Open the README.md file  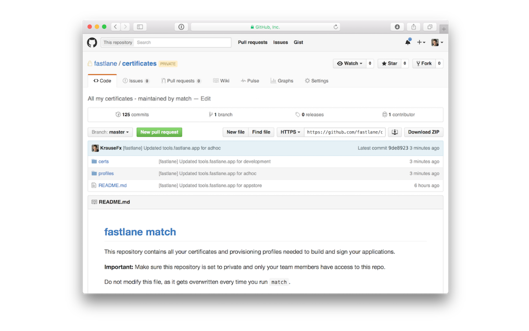point(112,185)
